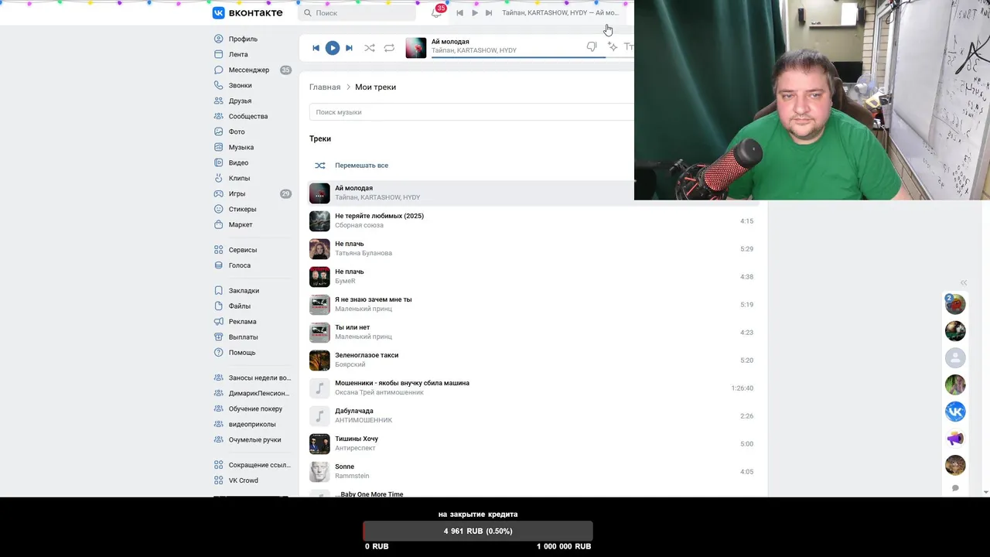
Task: Click the music note icon for Дабулачада
Action: [x=319, y=416]
